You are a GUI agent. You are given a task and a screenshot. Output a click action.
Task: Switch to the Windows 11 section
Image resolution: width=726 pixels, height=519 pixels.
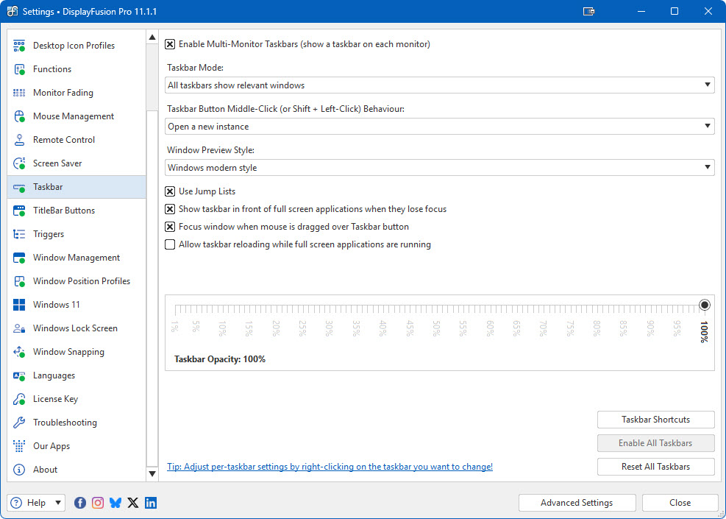(x=18, y=304)
